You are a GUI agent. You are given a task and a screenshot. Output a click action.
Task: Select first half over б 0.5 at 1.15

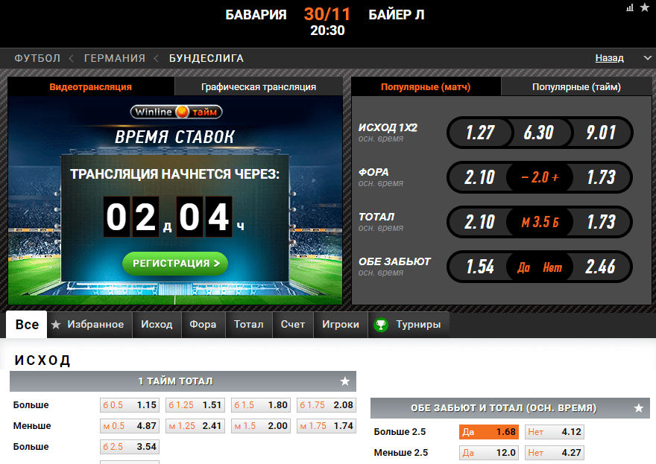(130, 405)
